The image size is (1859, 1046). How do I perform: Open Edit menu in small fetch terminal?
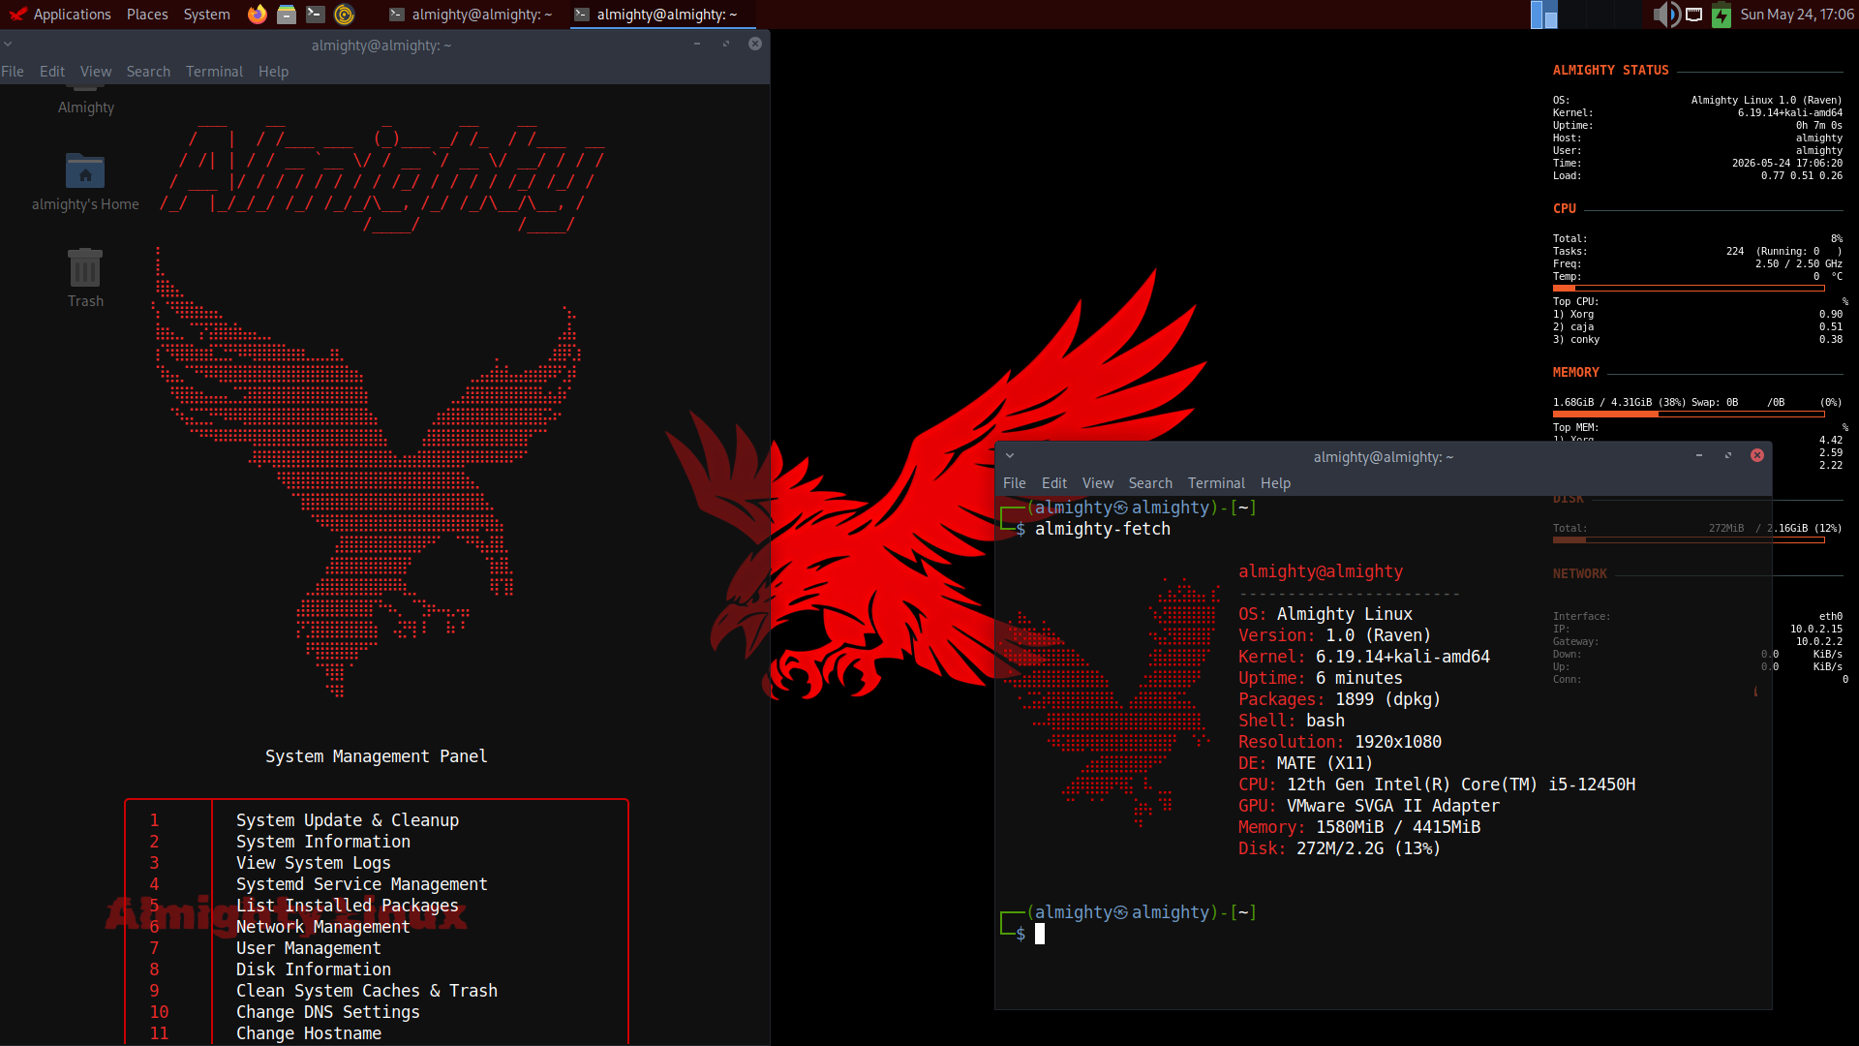1054,482
